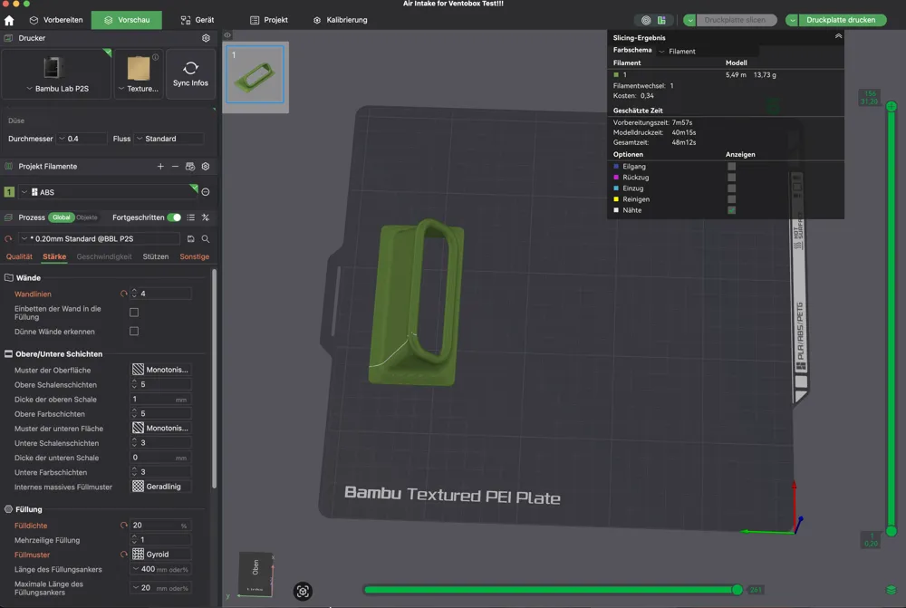Open Bambu Lab P2S printer dropdown
The width and height of the screenshot is (906, 608).
57,89
